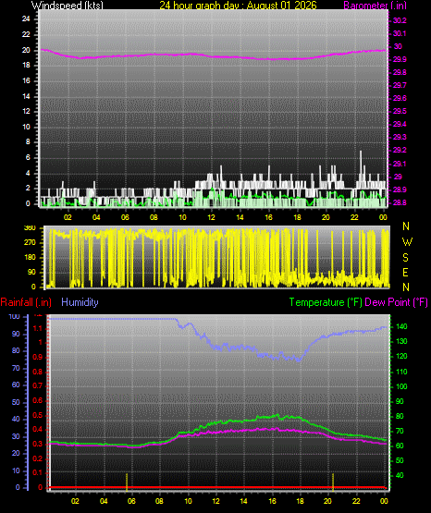Click the barometer axis value 29.3

pyautogui.click(x=400, y=137)
